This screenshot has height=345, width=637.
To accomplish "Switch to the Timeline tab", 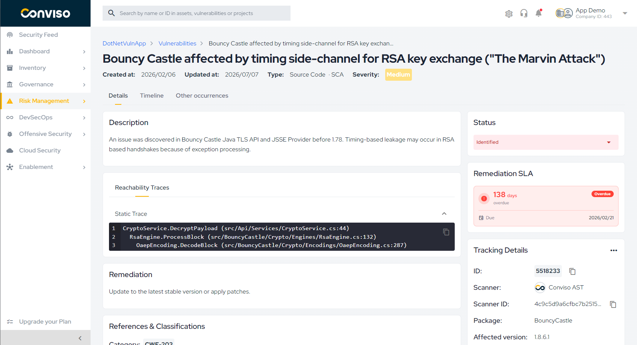I will pyautogui.click(x=152, y=96).
